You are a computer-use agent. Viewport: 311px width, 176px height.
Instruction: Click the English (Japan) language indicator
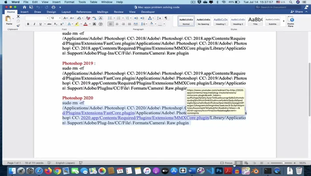[x=65, y=163]
